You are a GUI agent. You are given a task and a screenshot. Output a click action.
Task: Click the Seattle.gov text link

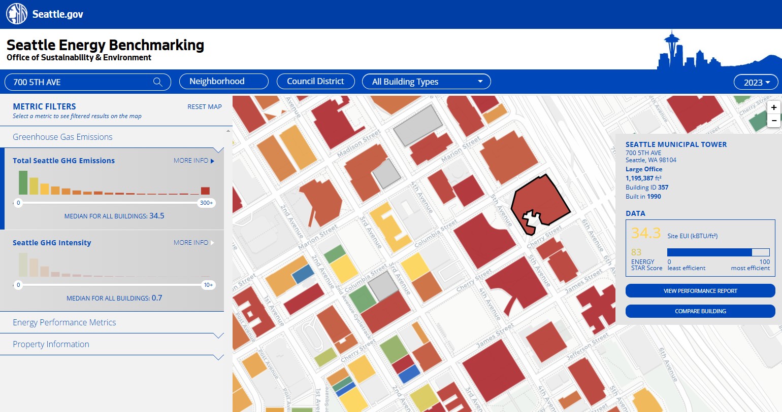[x=58, y=14]
